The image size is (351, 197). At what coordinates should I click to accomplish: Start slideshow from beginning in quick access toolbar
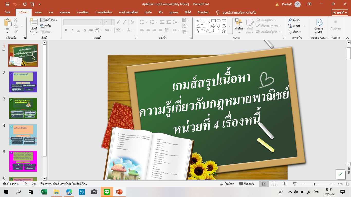click(x=32, y=4)
